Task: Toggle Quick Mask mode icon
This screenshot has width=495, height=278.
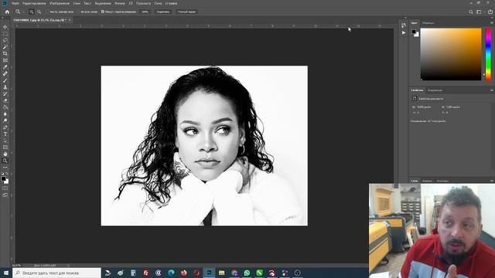Action: point(5,188)
